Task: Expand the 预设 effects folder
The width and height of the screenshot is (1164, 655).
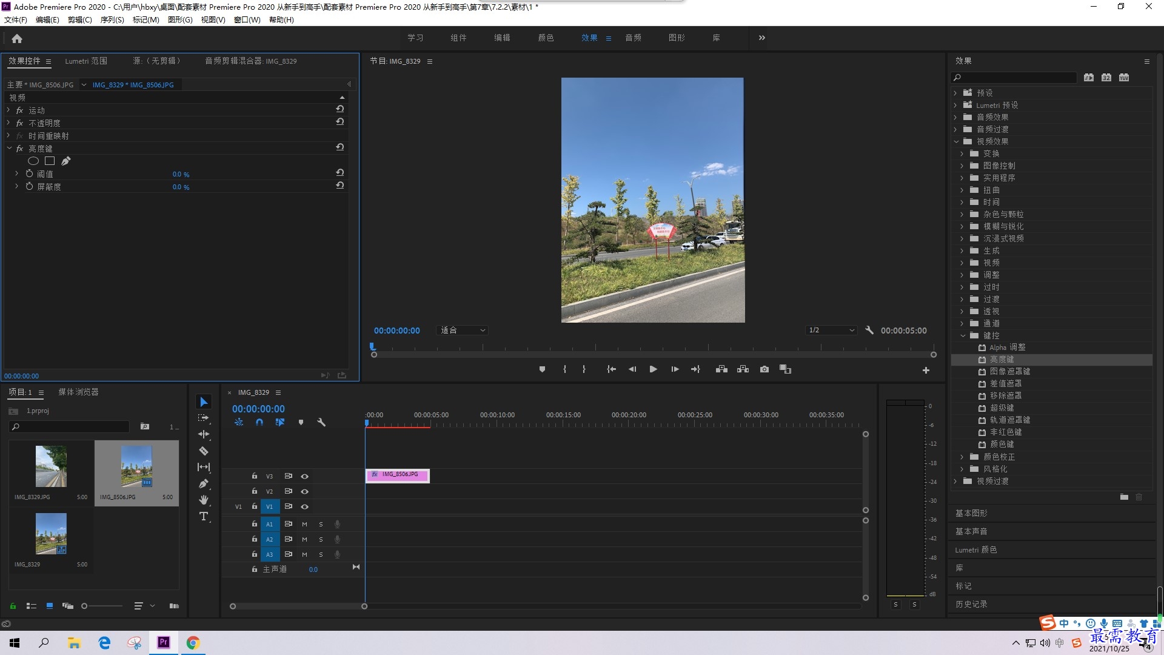Action: [955, 93]
